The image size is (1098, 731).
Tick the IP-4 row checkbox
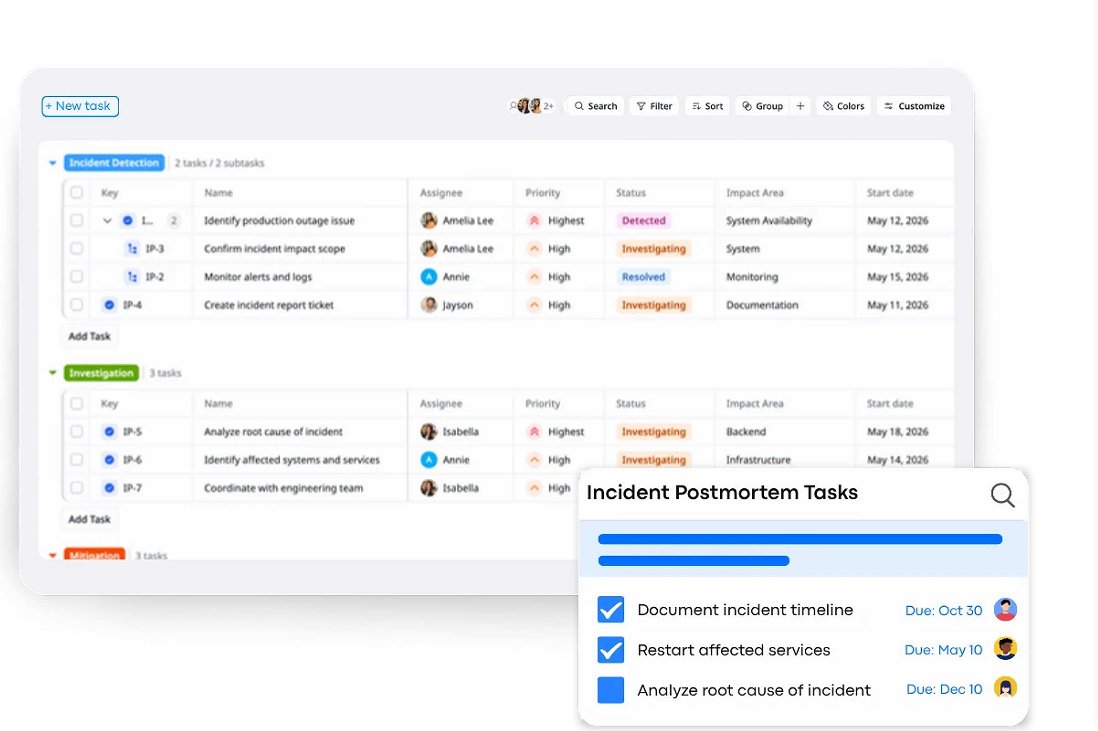coord(76,305)
